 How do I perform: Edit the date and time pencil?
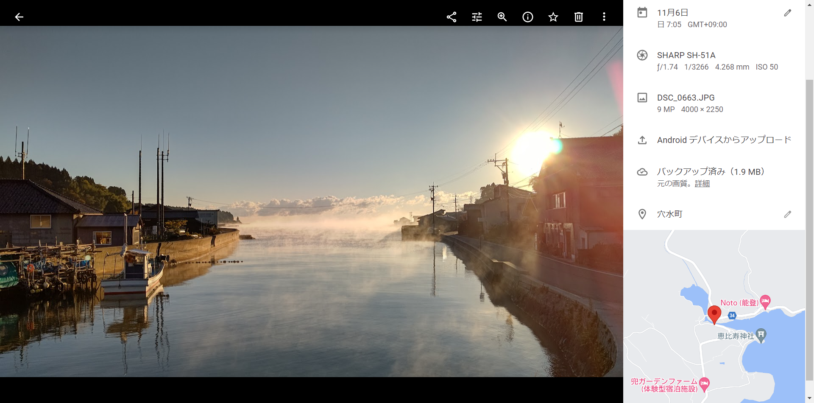click(x=787, y=13)
